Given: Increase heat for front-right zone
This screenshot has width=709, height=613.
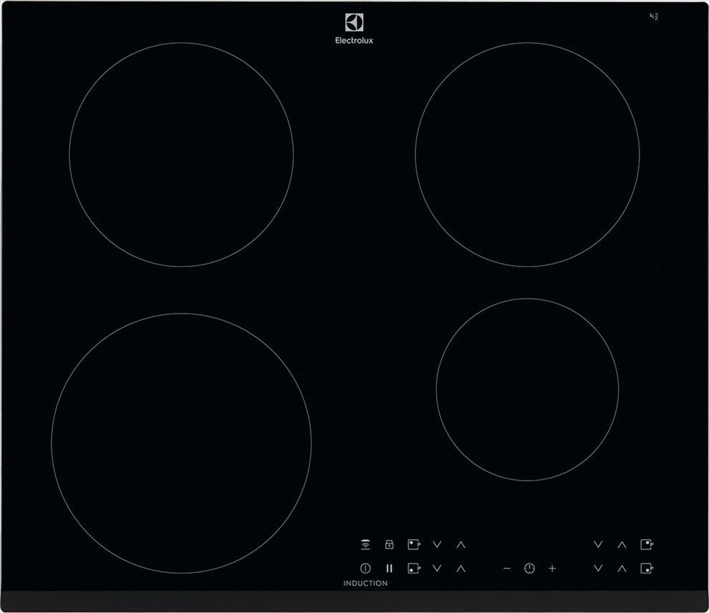Looking at the screenshot, I should (x=622, y=569).
